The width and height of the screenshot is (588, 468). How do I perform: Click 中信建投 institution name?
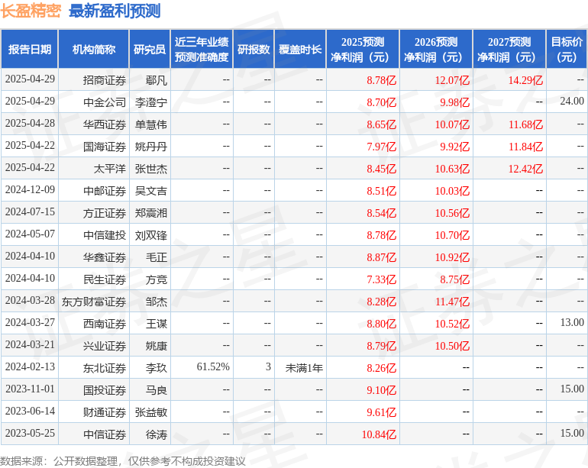pyautogui.click(x=105, y=235)
